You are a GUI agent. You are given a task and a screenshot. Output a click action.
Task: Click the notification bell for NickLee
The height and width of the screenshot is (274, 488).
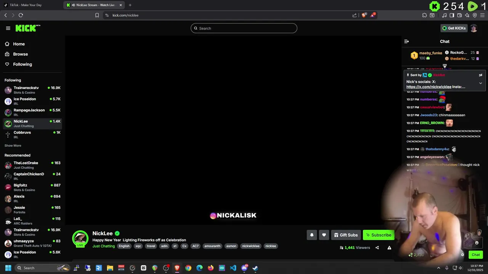click(x=311, y=235)
